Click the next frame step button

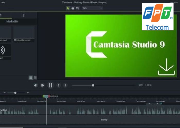click(x=43, y=85)
